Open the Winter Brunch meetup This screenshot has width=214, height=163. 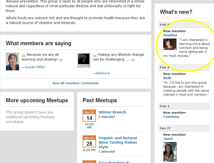112,112
